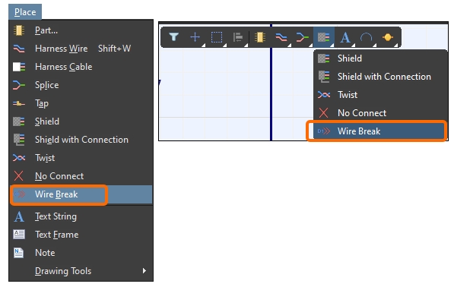Expand the Drawing Tools submenu arrow
Viewport: 454px width, 287px height.
tap(144, 271)
